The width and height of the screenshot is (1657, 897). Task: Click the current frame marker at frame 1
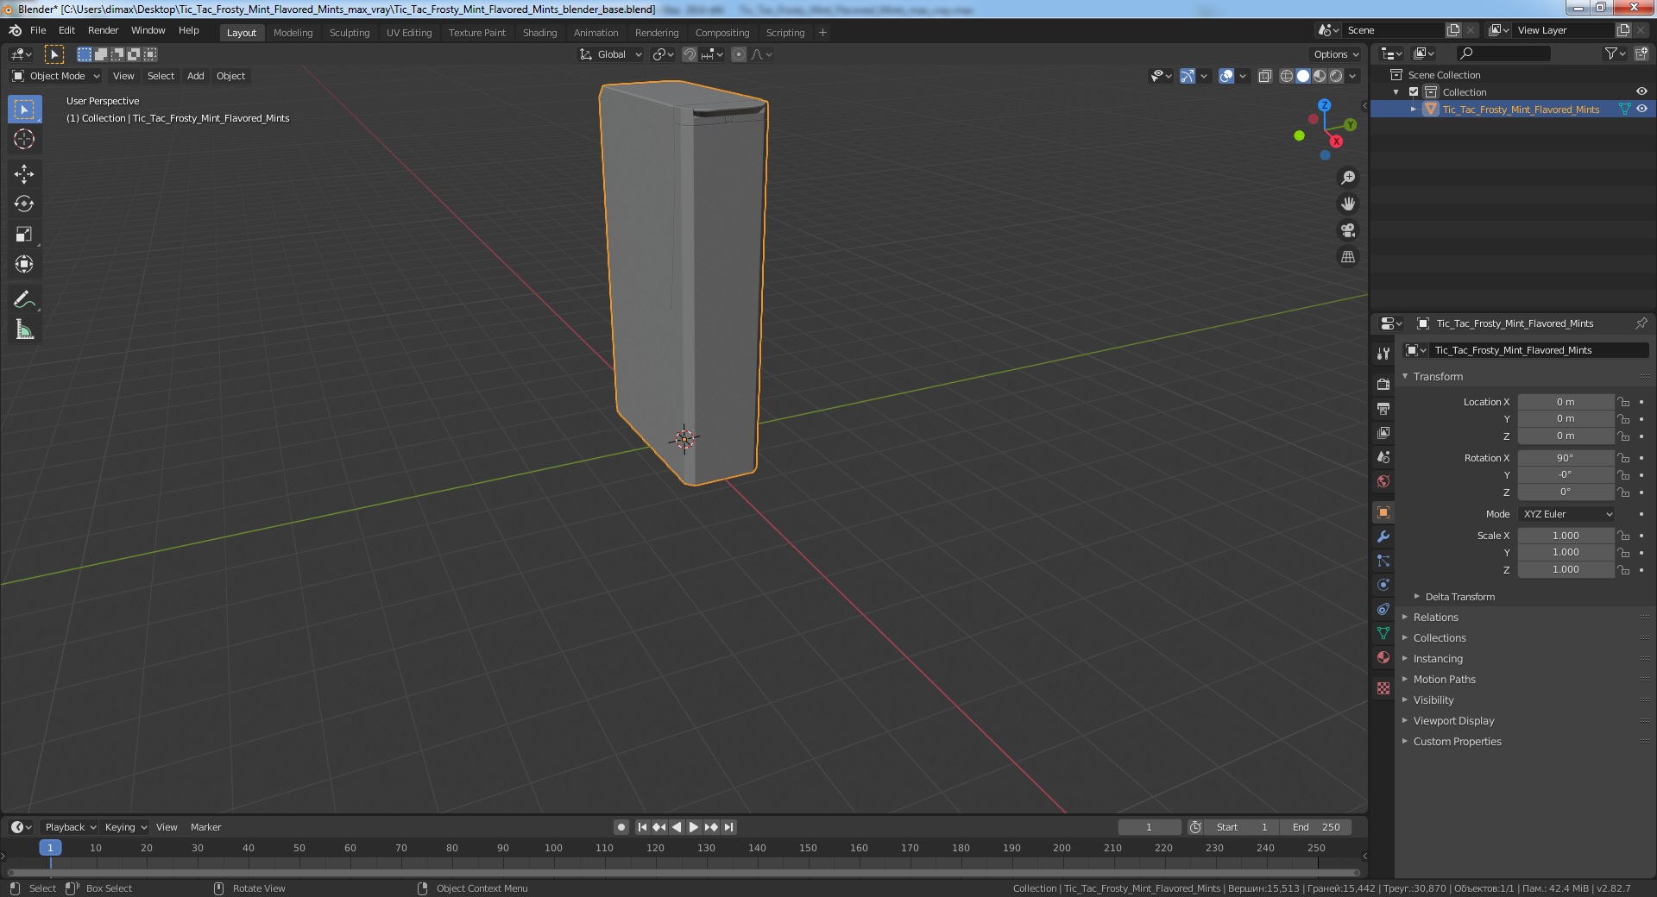pos(50,848)
